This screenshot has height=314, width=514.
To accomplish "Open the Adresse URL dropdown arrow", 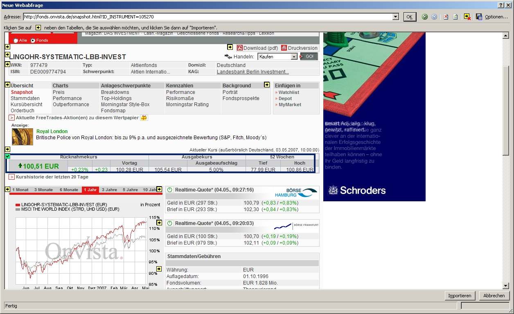I will (396, 17).
